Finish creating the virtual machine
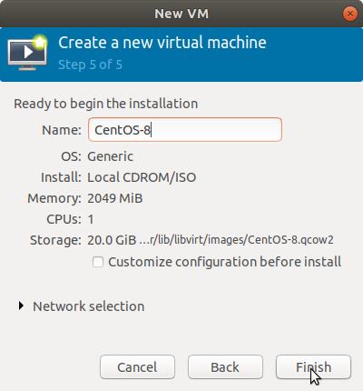Image resolution: width=363 pixels, height=391 pixels. click(313, 367)
